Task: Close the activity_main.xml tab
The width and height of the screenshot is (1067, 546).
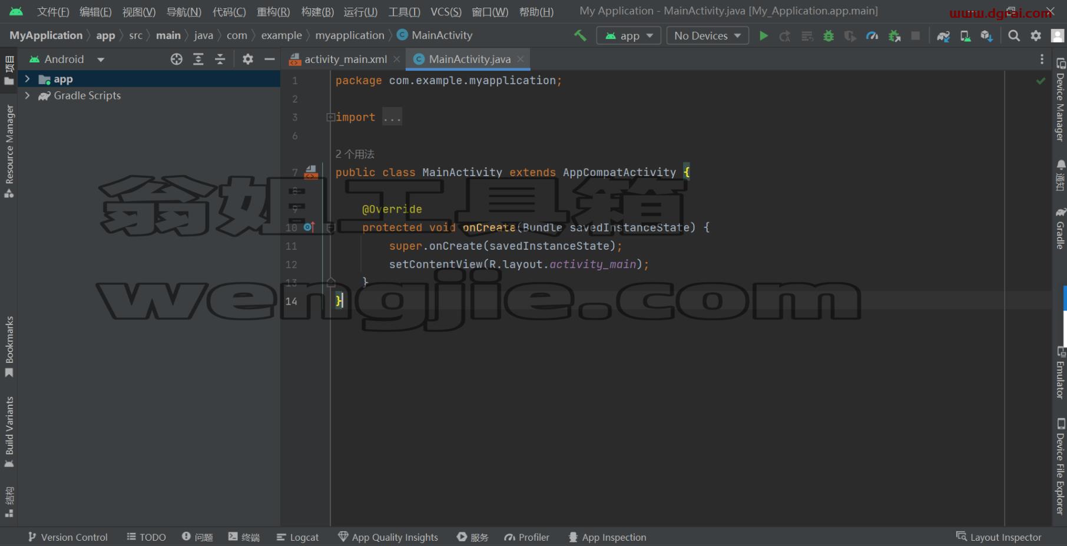Action: 397,59
